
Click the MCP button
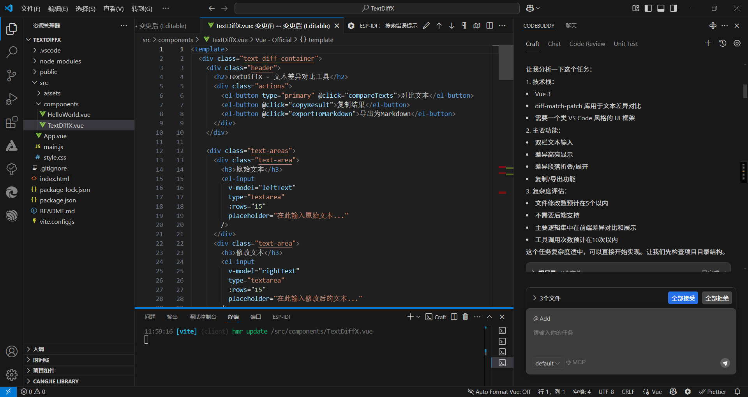tap(576, 362)
